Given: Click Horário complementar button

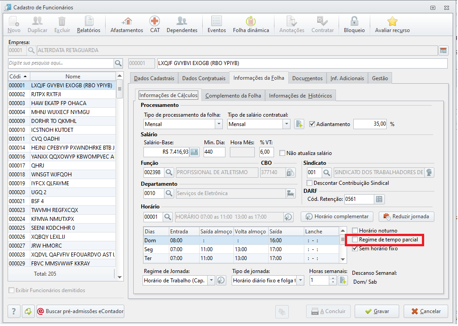Looking at the screenshot, I should pyautogui.click(x=337, y=216).
